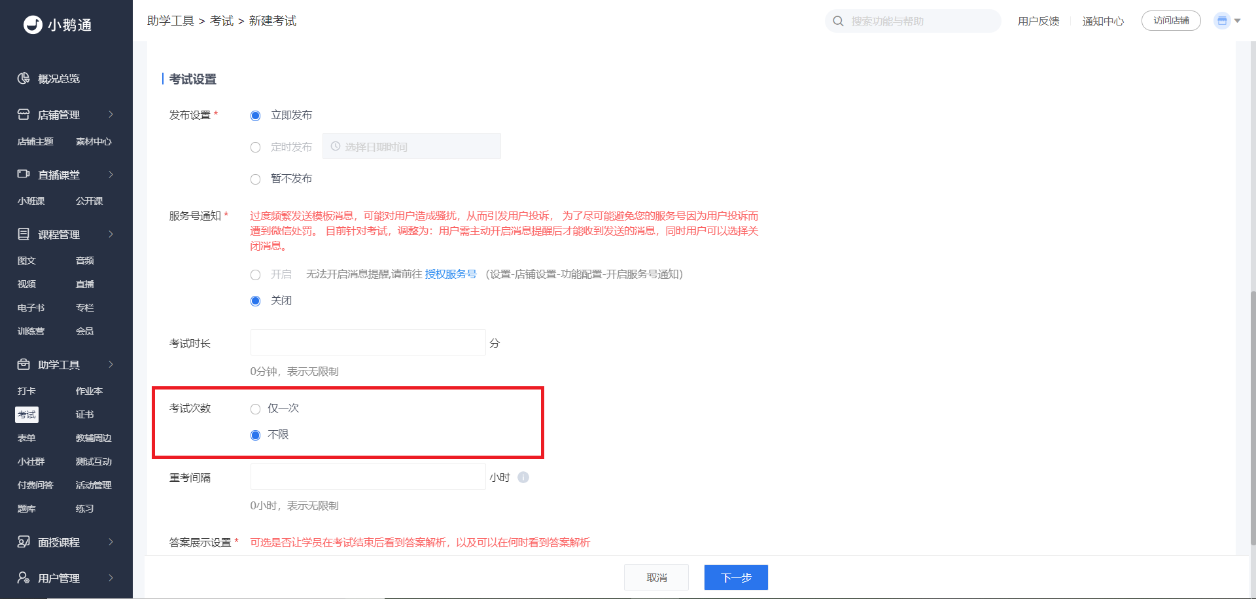The height and width of the screenshot is (599, 1256).
Task: Expand 直播课堂 chevron
Action: pyautogui.click(x=111, y=174)
